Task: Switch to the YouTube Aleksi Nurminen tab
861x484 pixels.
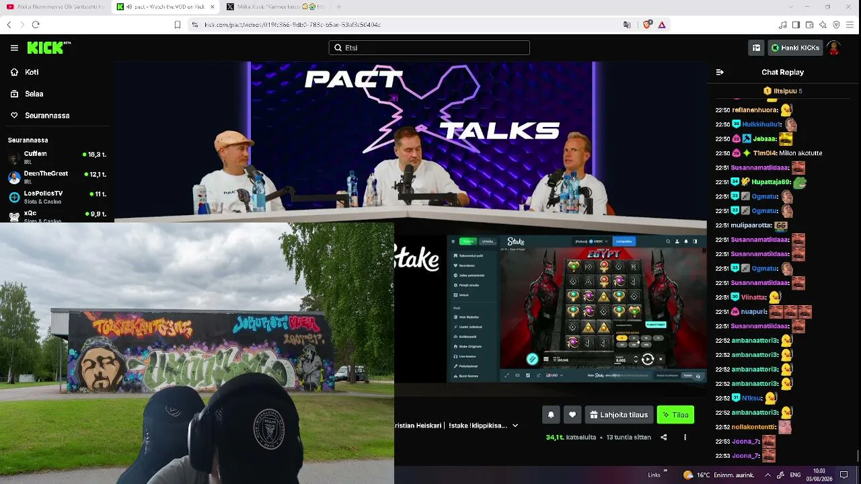Action: (x=55, y=7)
